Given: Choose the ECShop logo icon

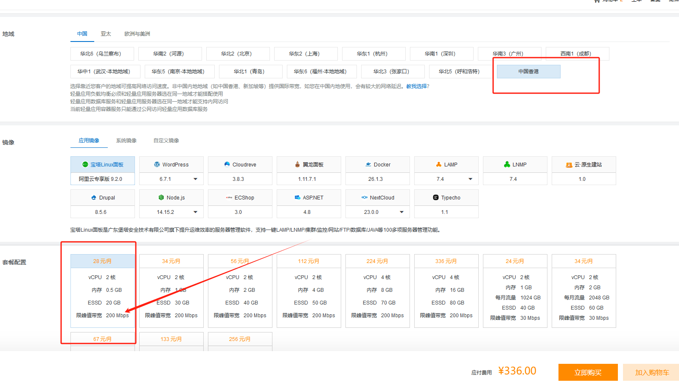Looking at the screenshot, I should tap(229, 197).
